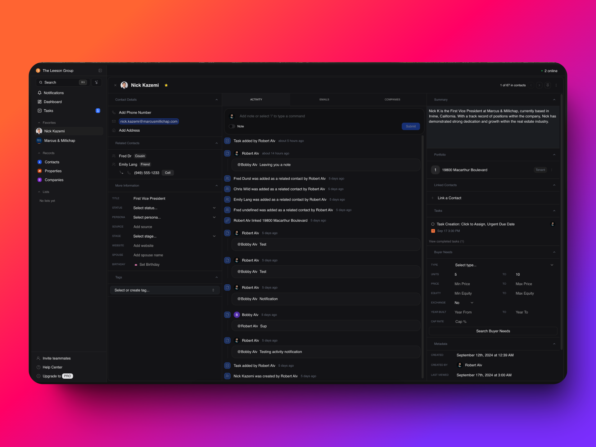Switch to the Emails tab

(x=324, y=100)
